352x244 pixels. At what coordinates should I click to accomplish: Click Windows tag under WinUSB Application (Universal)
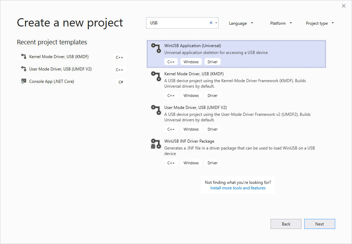pyautogui.click(x=191, y=62)
